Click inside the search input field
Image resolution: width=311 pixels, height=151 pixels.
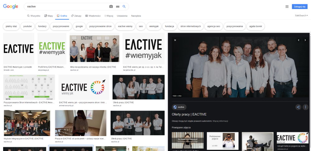(x=67, y=7)
